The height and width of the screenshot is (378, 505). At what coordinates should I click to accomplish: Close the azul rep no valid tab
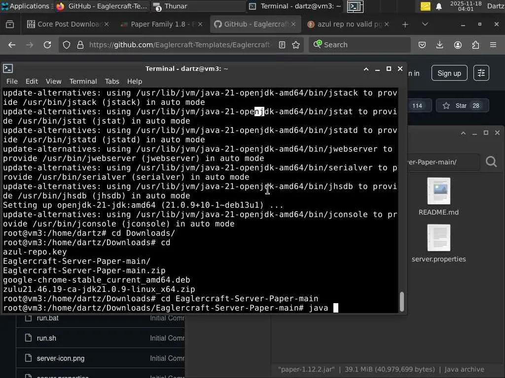point(387,24)
